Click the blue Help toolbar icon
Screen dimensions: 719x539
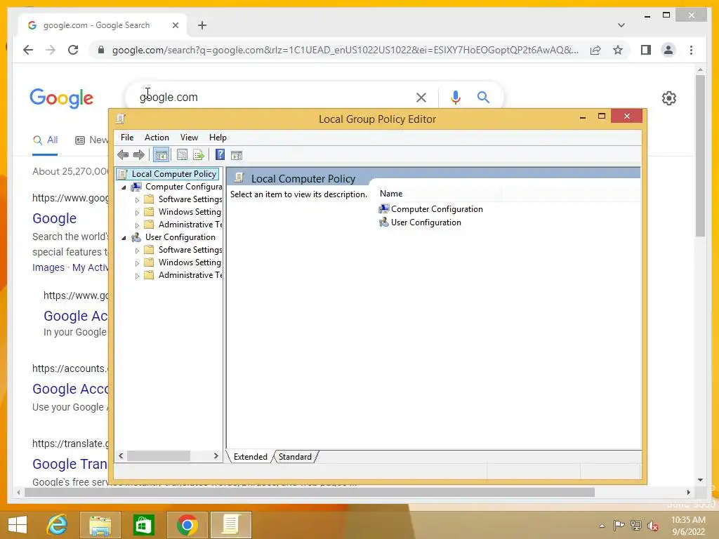(220, 155)
